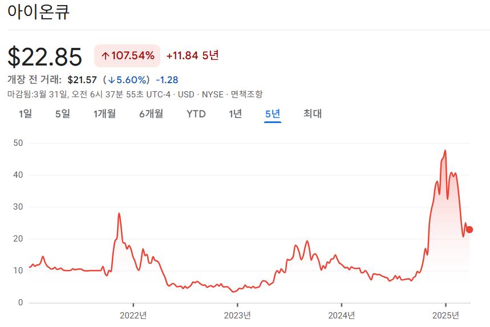Click the 개장 전 거래 label
The width and height of the screenshot is (490, 327).
[34, 80]
